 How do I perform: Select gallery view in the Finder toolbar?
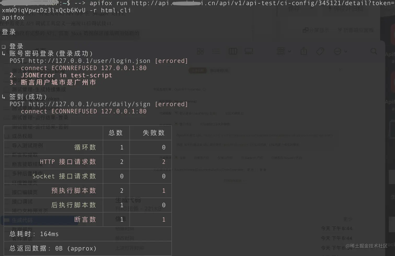pyautogui.click(x=249, y=51)
